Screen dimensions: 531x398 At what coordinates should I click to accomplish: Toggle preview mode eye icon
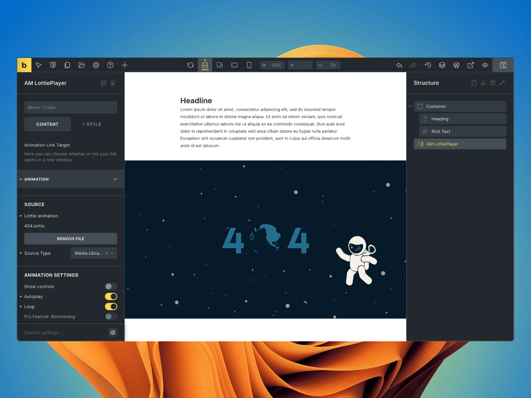485,65
